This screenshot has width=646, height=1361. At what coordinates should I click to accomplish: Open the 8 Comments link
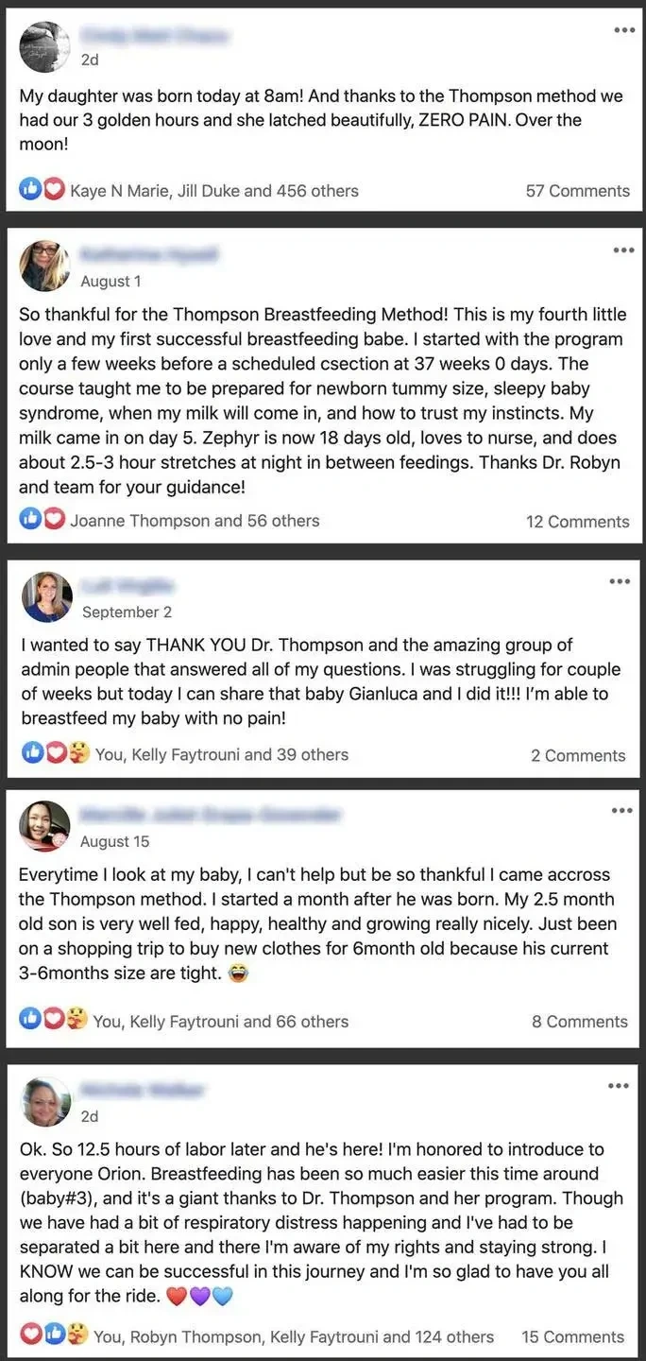579,1022
